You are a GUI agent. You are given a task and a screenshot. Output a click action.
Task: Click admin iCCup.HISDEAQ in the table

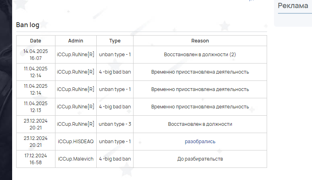[x=76, y=142]
